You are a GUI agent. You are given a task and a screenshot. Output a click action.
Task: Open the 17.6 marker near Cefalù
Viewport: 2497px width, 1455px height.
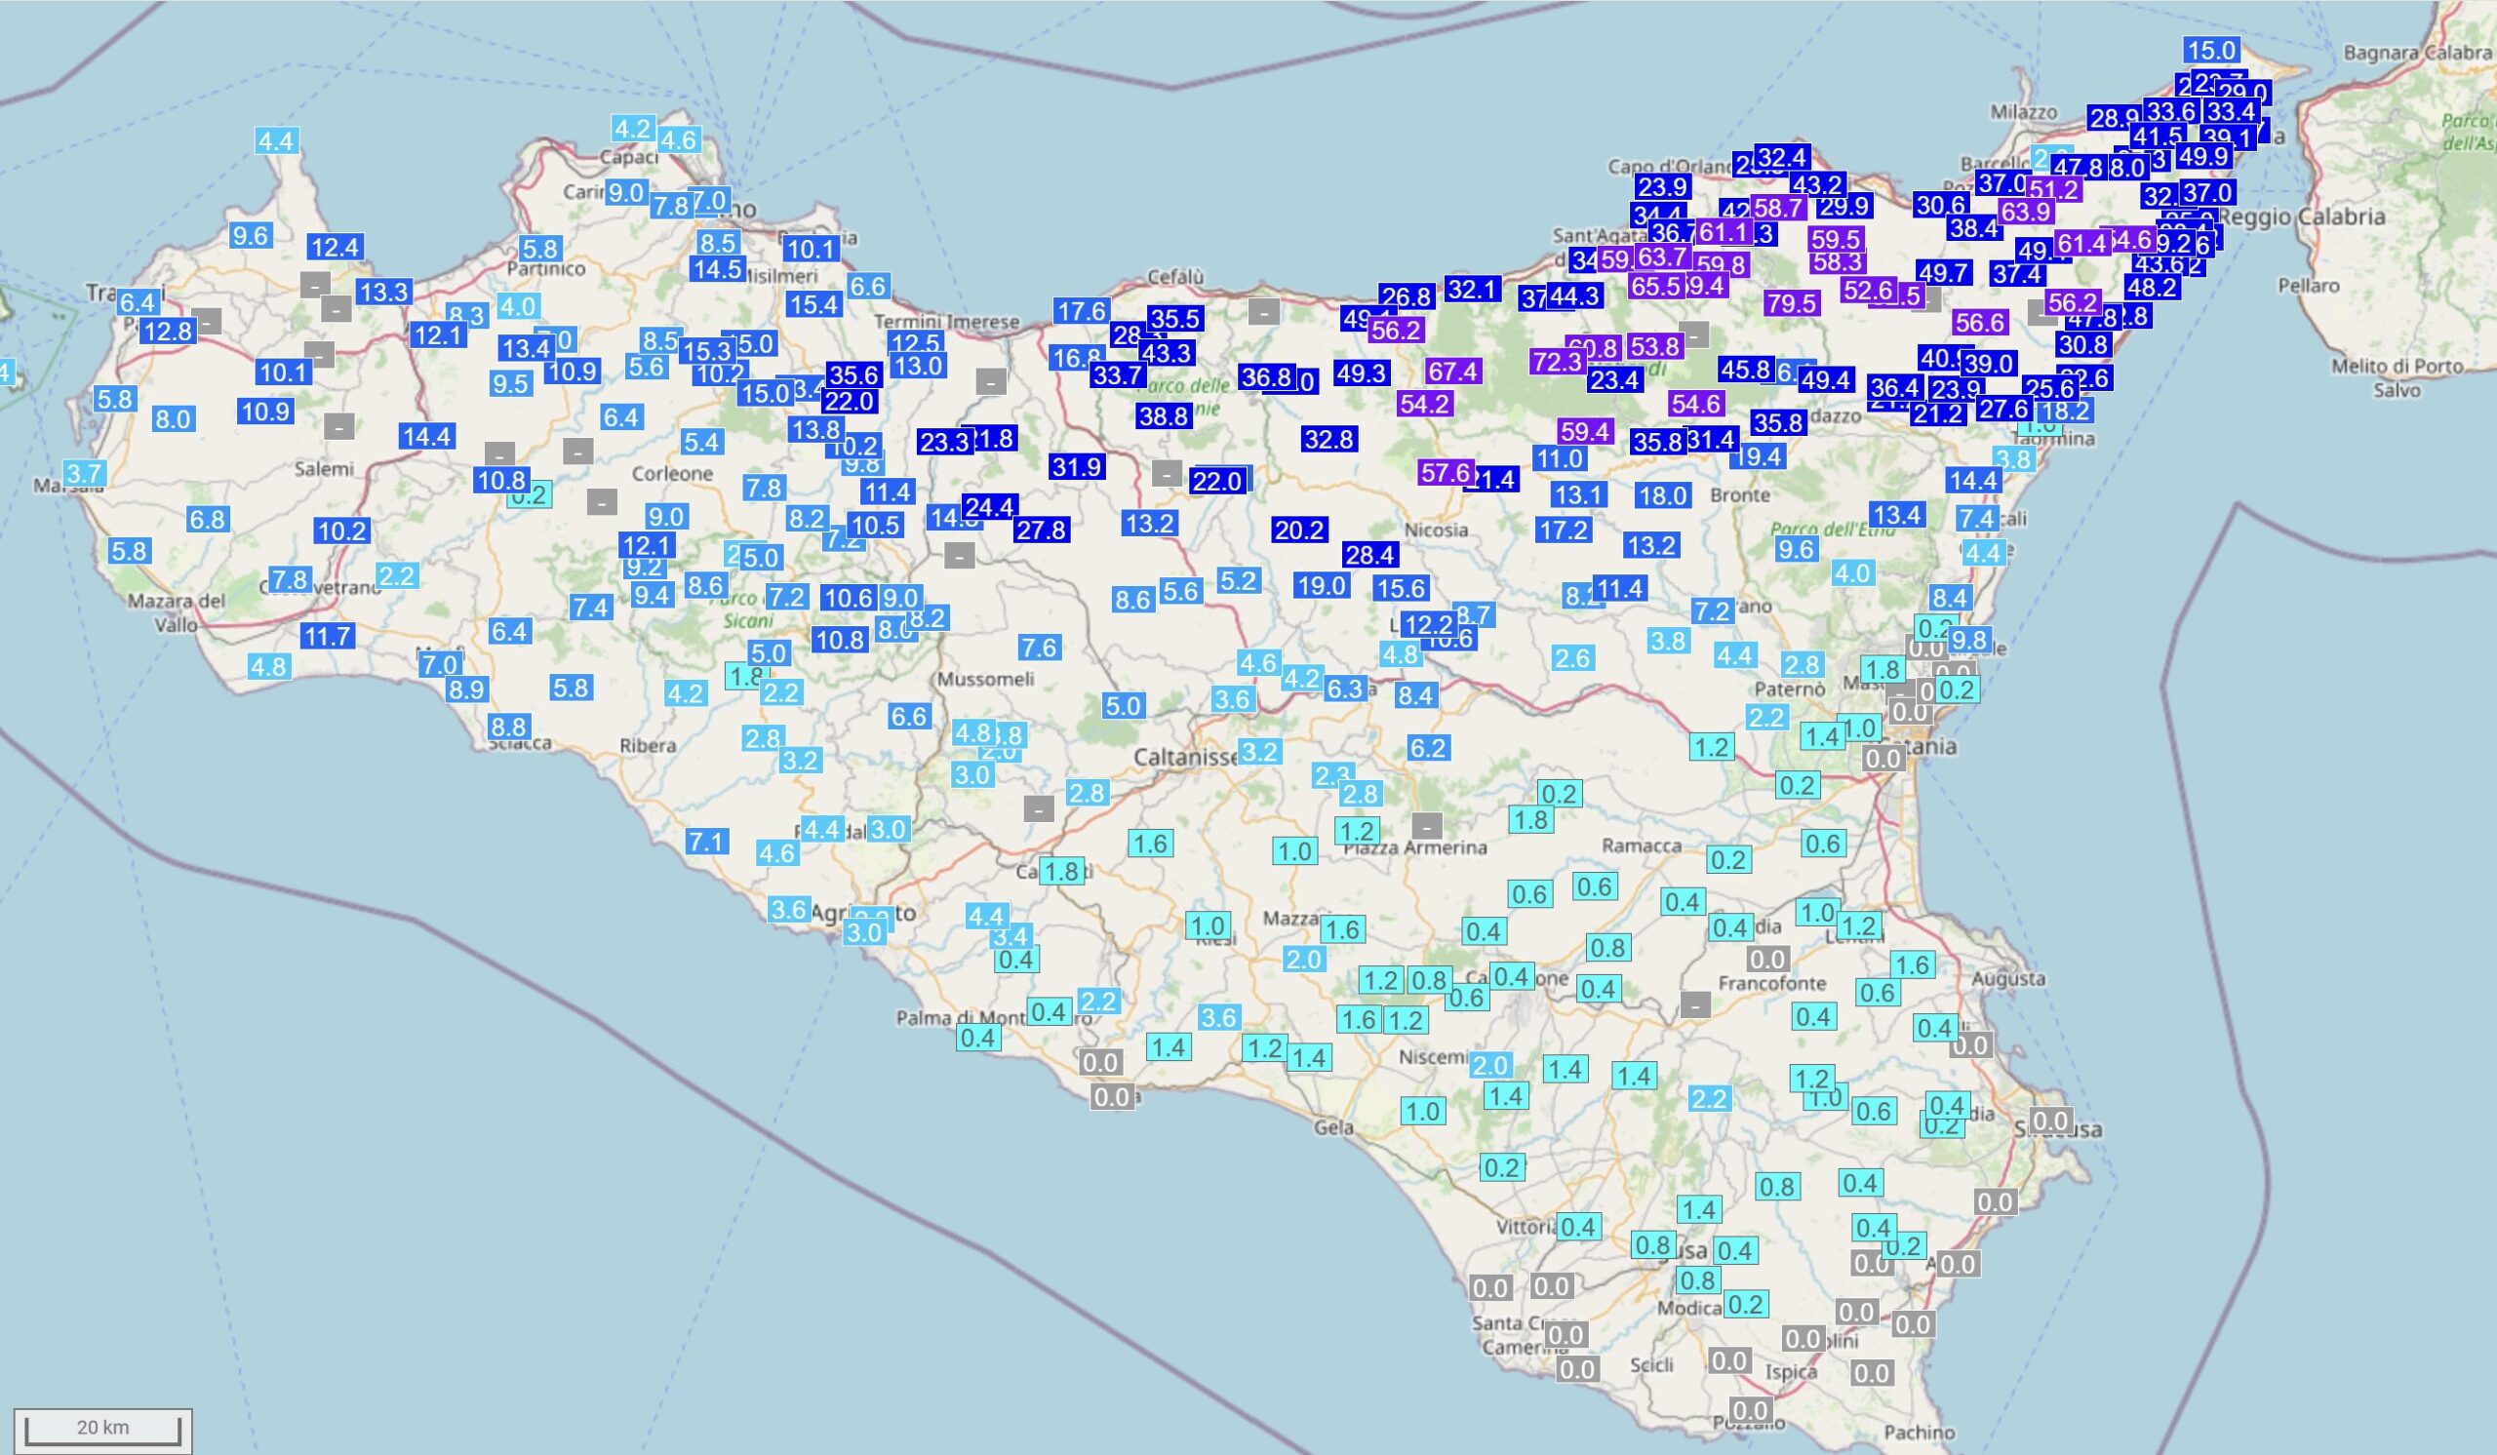pyautogui.click(x=1081, y=311)
